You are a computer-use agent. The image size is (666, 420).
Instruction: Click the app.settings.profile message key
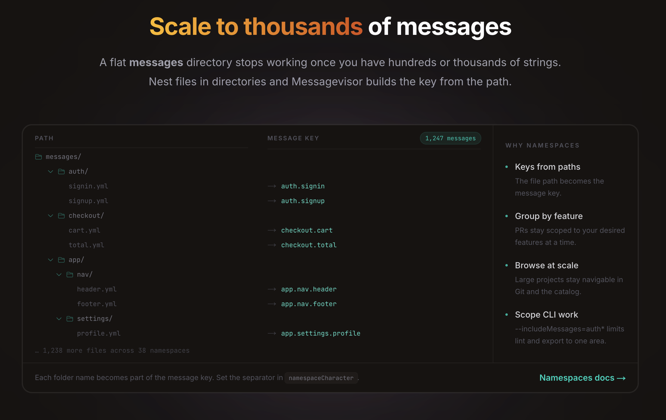[321, 333]
